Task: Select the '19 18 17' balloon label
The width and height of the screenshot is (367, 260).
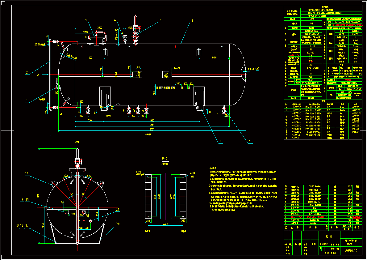Action: pyautogui.click(x=22, y=225)
